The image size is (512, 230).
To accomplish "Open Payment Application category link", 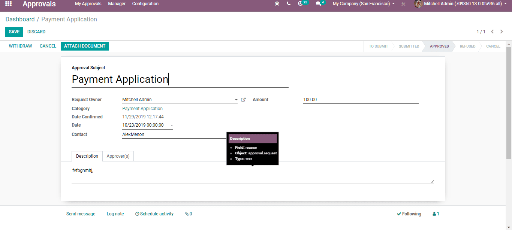I will (x=142, y=109).
